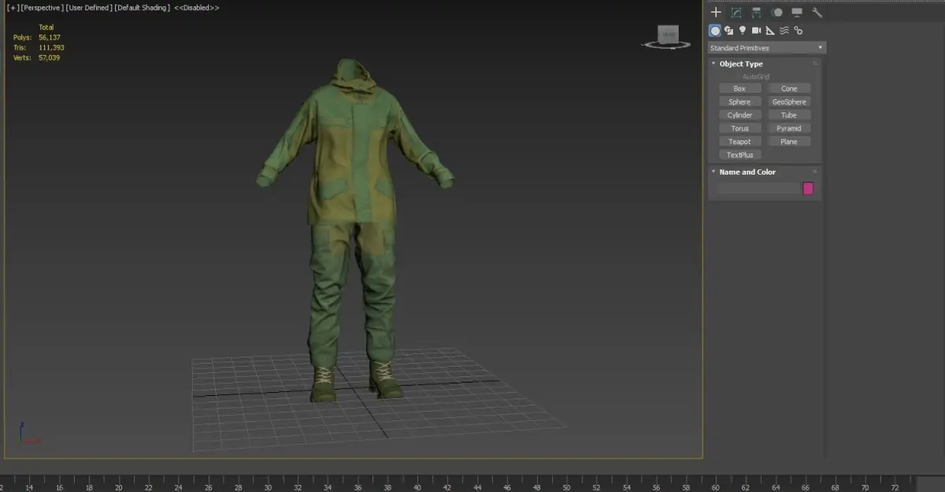This screenshot has width=945, height=492.
Task: Create a Tube primitive
Action: point(789,115)
